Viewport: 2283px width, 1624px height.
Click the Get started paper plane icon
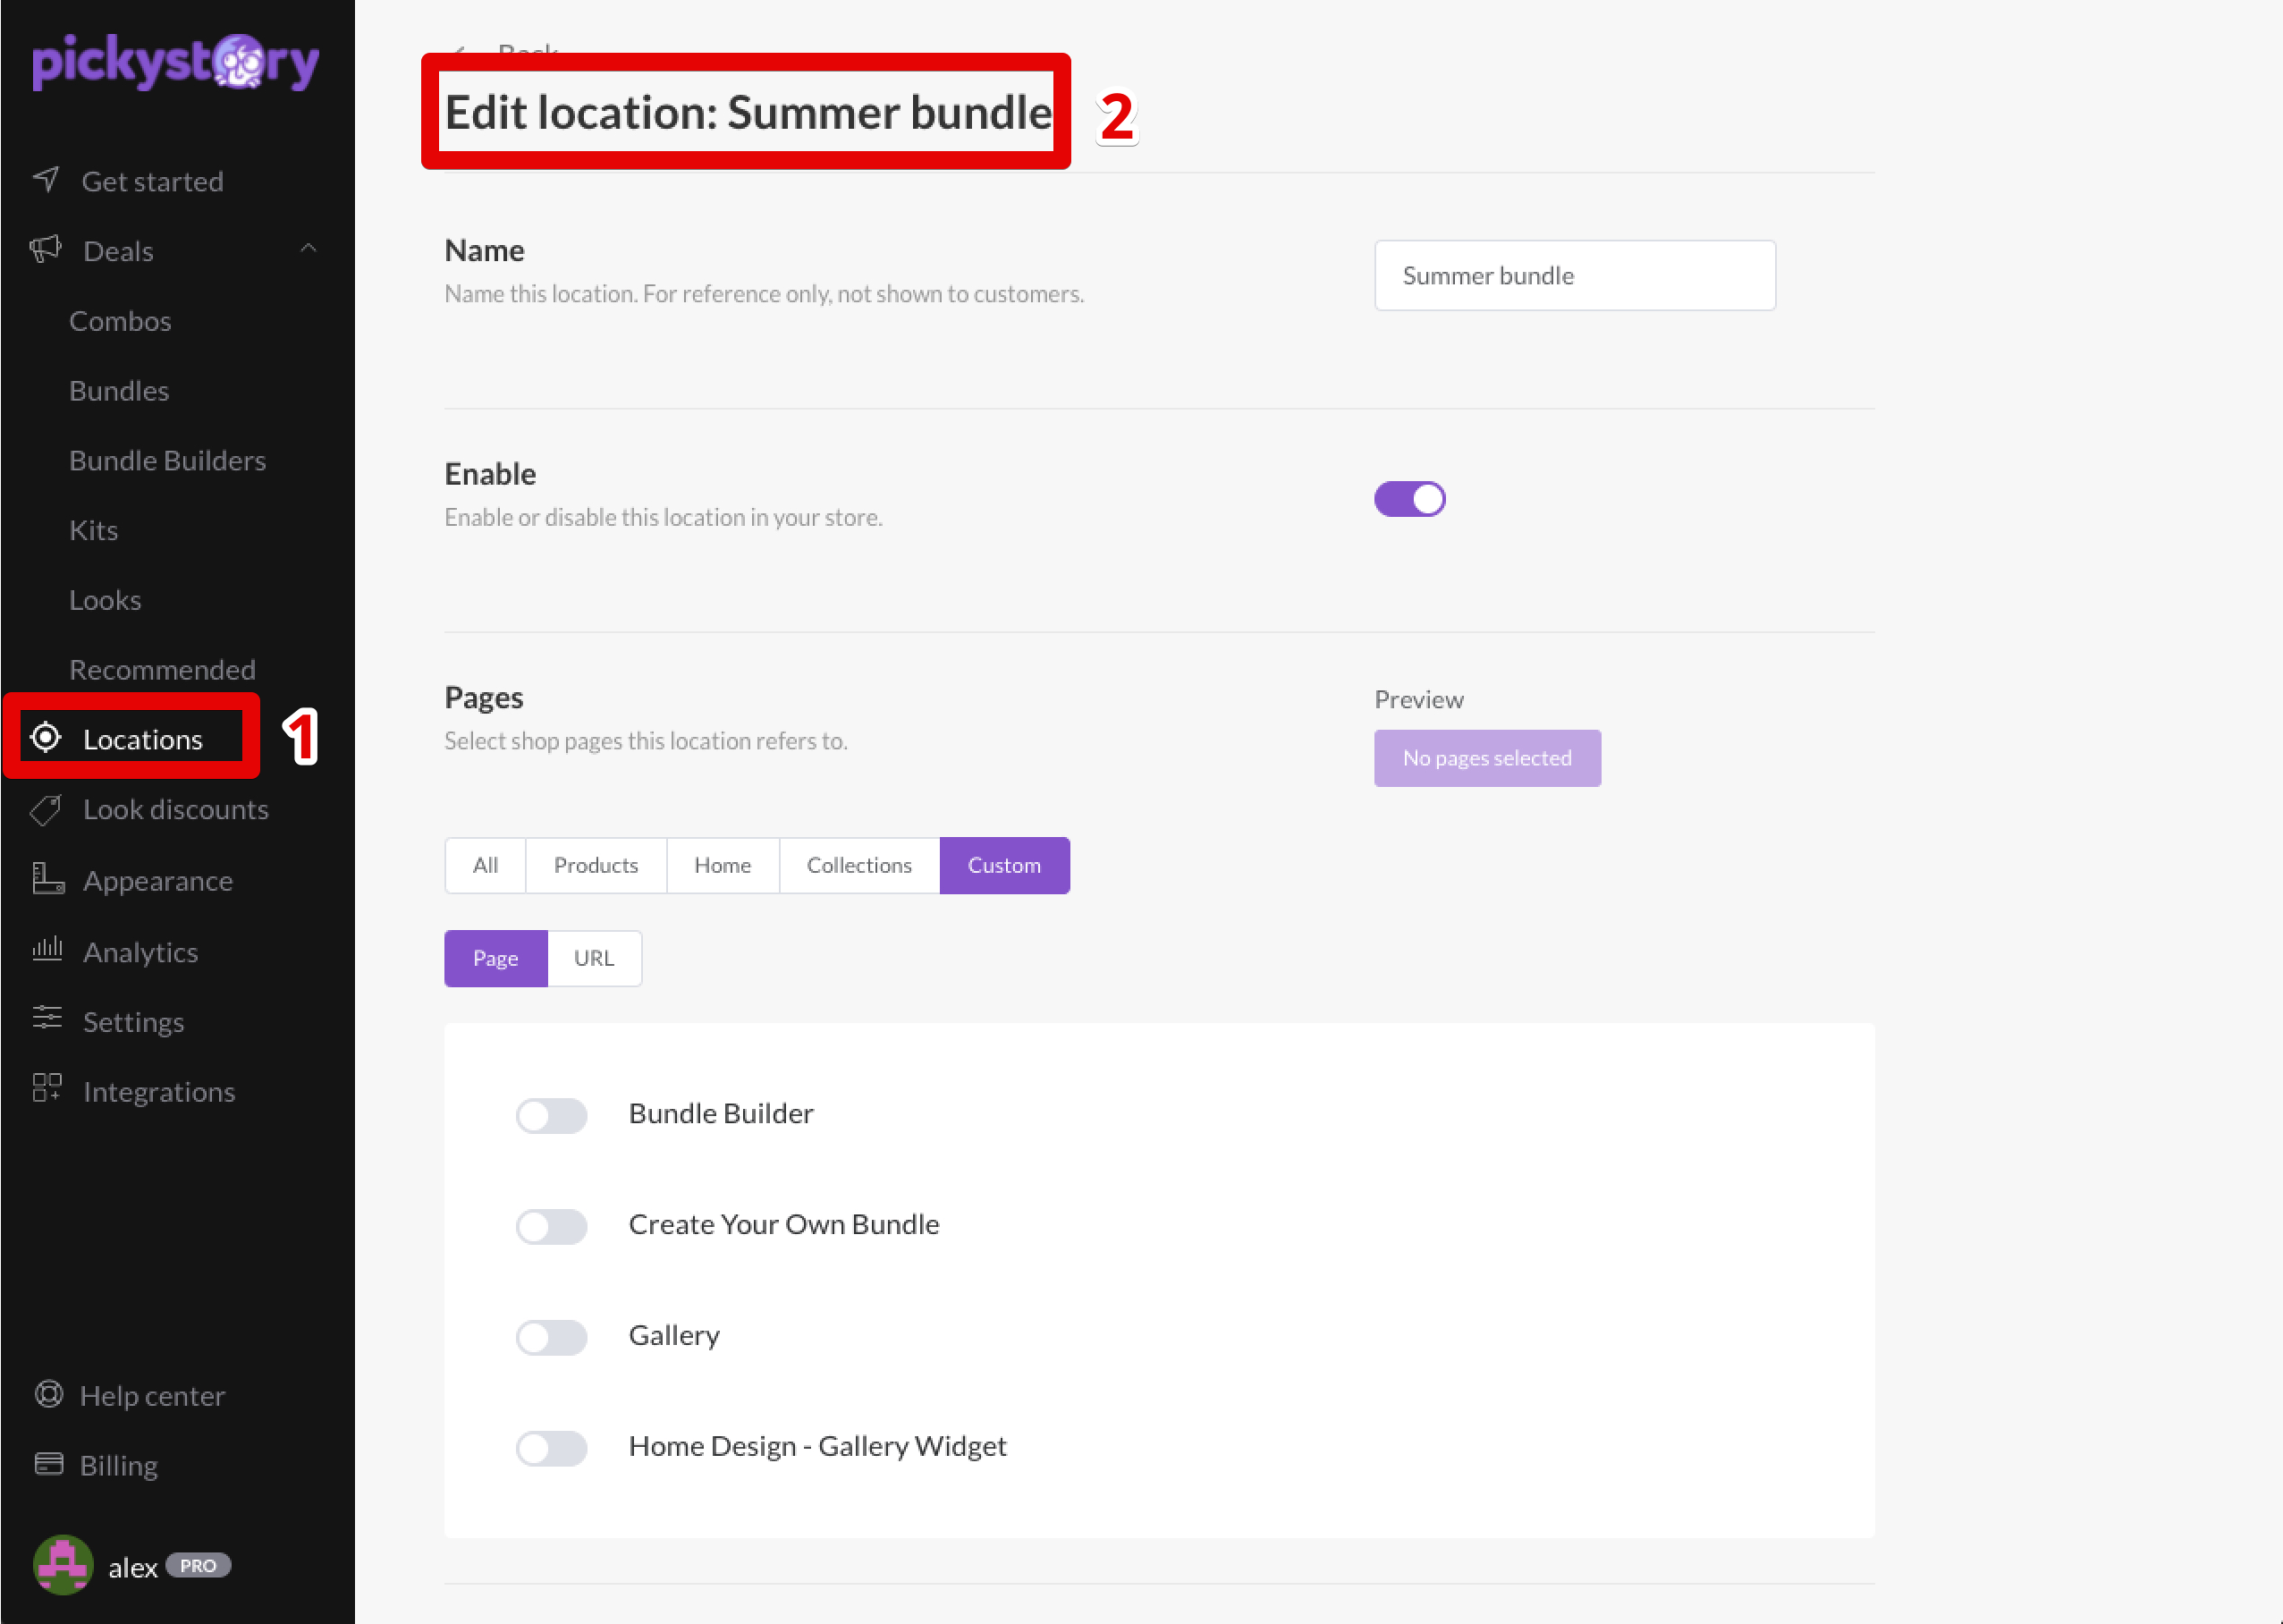[46, 180]
